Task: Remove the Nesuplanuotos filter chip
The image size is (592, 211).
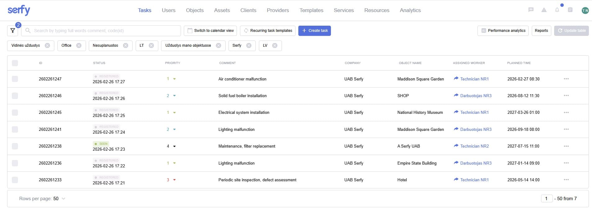Action: [x=125, y=45]
